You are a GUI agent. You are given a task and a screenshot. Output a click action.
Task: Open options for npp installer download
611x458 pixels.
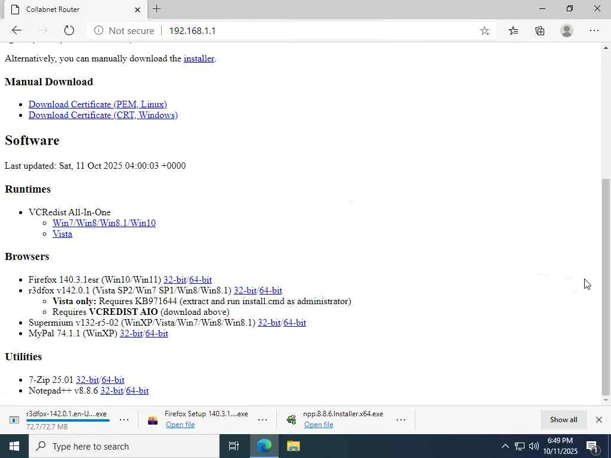coord(401,420)
